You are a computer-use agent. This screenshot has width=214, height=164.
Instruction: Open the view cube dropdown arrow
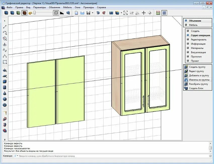121,13
